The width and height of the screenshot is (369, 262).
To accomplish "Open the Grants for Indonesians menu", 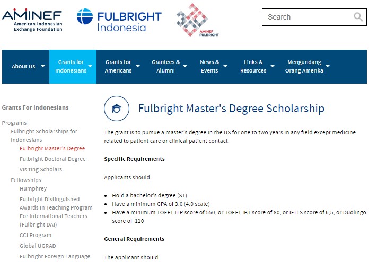I will [x=71, y=67].
